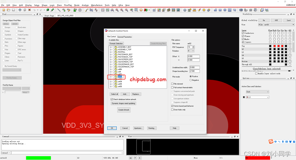The width and height of the screenshot is (296, 160).
Task: Switch to the General Parameters tab
Action: [125, 37]
